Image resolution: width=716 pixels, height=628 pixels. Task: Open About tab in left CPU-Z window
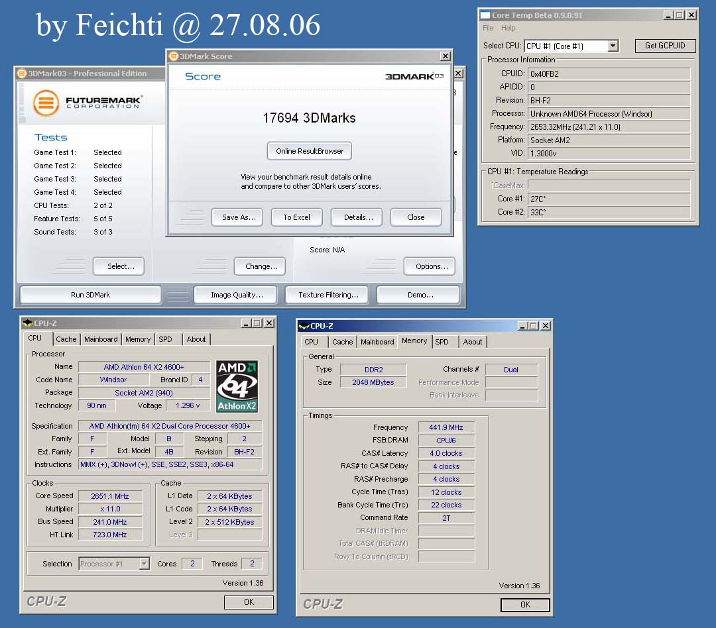(196, 339)
